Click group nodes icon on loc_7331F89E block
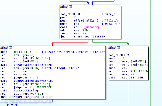Screen dimensions: 162x106 pyautogui.click(x=70, y=7)
